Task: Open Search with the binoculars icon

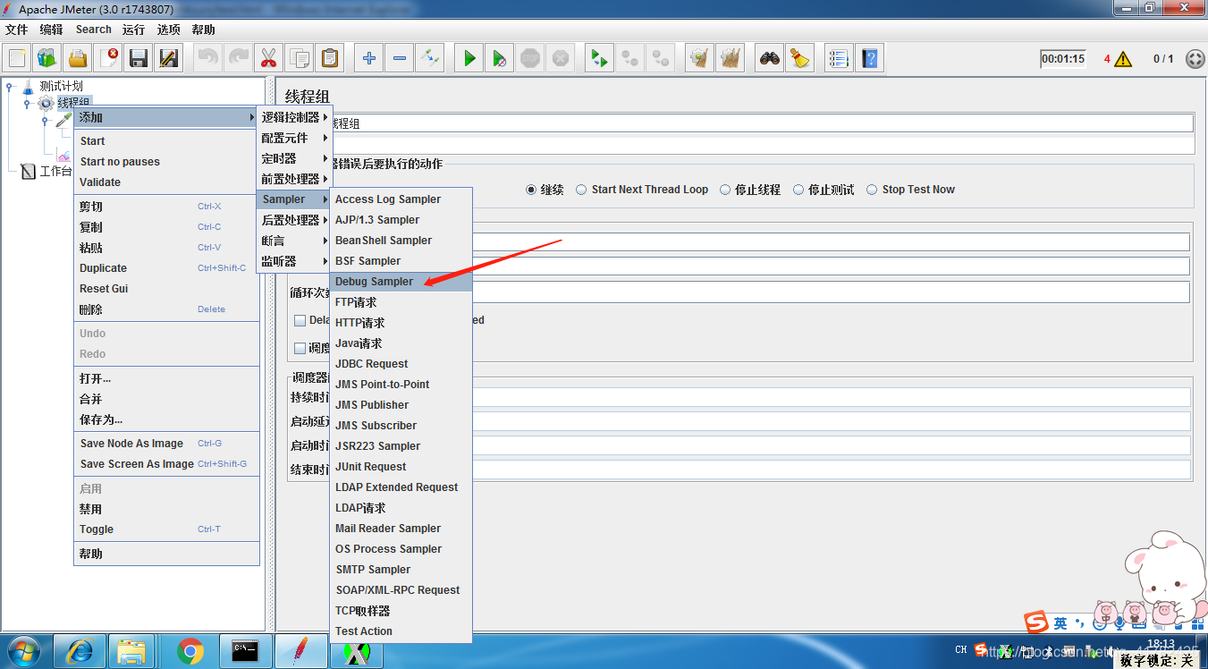Action: pos(769,59)
